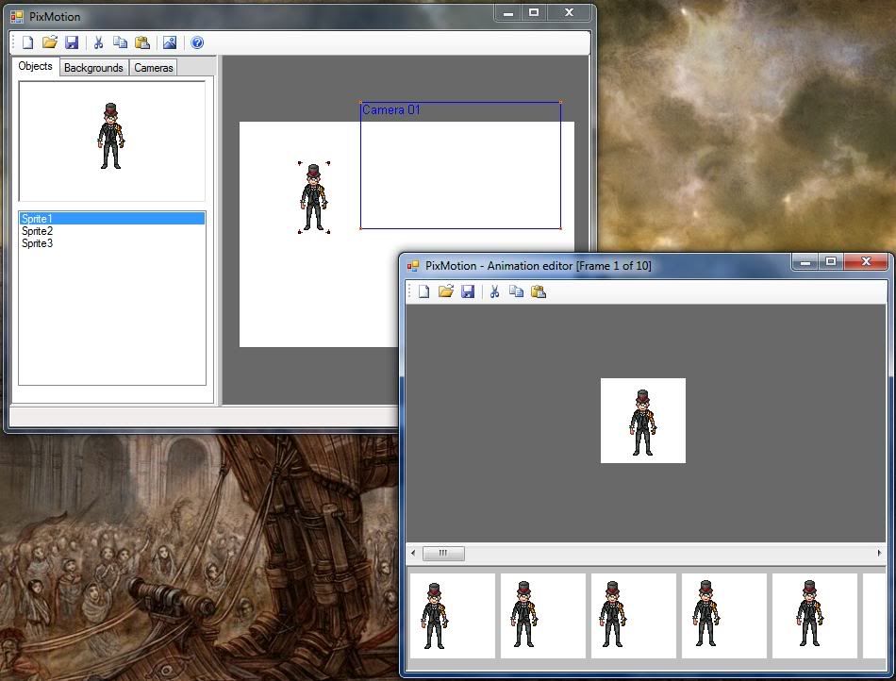The height and width of the screenshot is (681, 896).
Task: Click the Camera 01 label on canvas
Action: [x=390, y=110]
